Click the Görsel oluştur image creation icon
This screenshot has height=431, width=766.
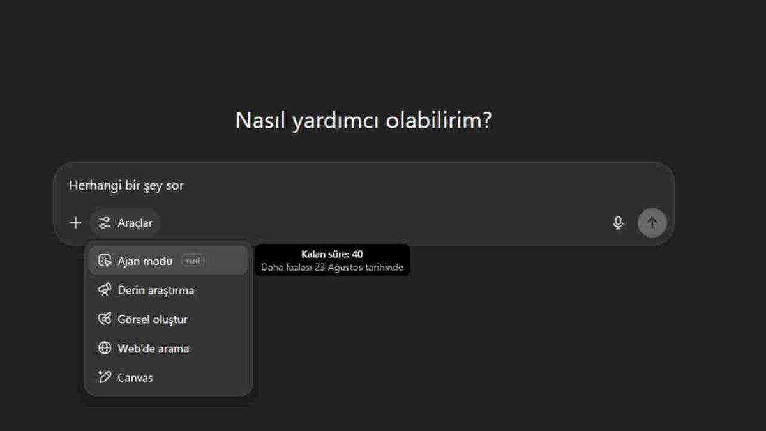(104, 319)
